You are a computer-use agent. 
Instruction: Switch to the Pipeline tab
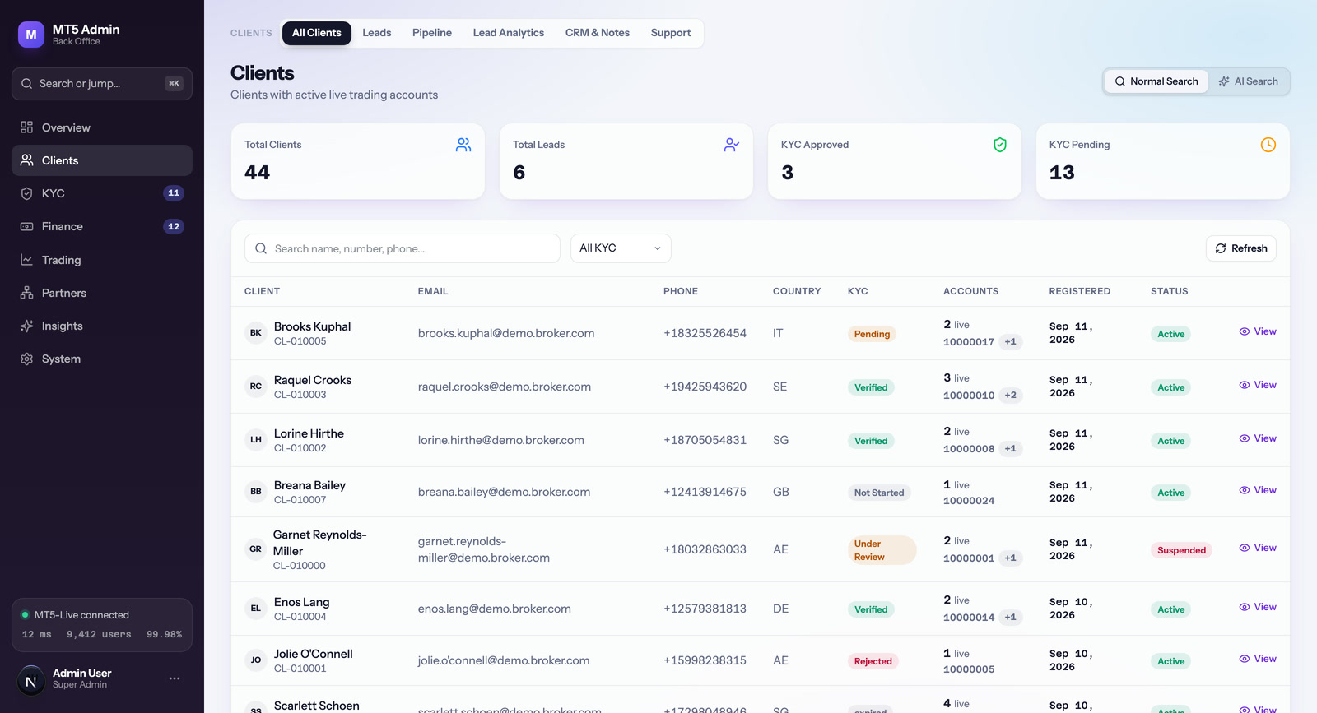[x=432, y=33]
